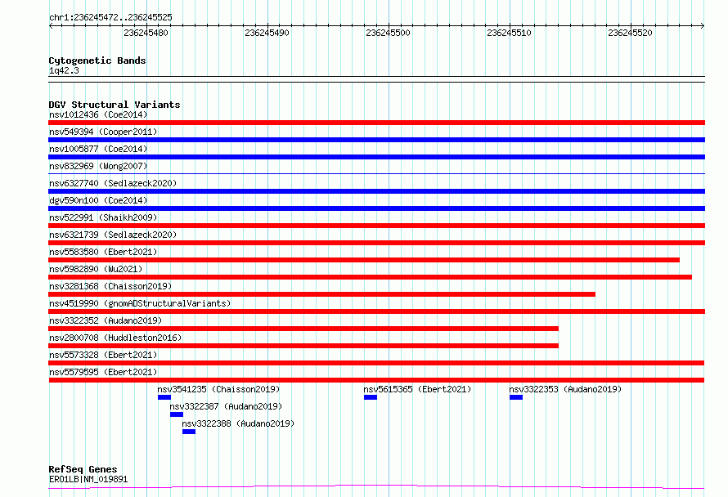Image resolution: width=728 pixels, height=497 pixels.
Task: Click the red bar under nsv3322352
Action: 303,329
